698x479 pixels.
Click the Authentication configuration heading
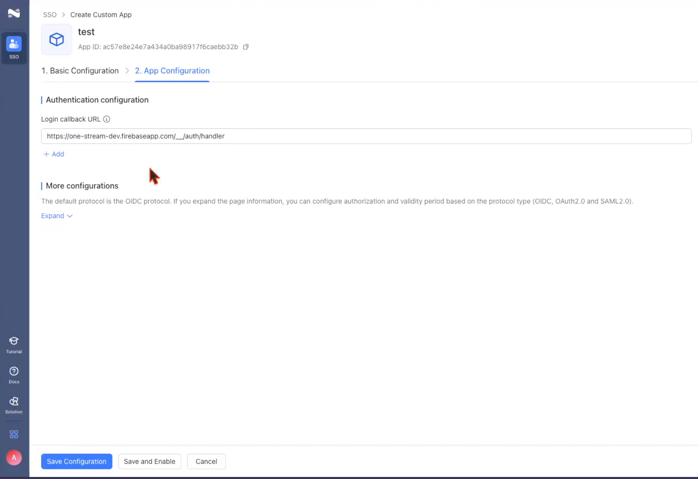tap(97, 100)
